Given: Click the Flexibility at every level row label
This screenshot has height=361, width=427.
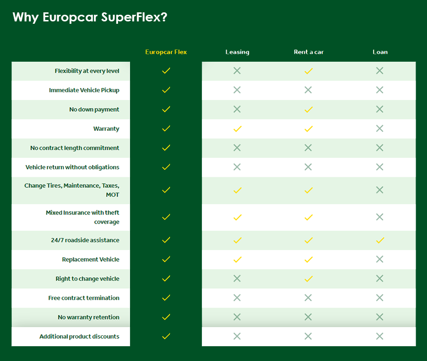Looking at the screenshot, I should tap(87, 71).
